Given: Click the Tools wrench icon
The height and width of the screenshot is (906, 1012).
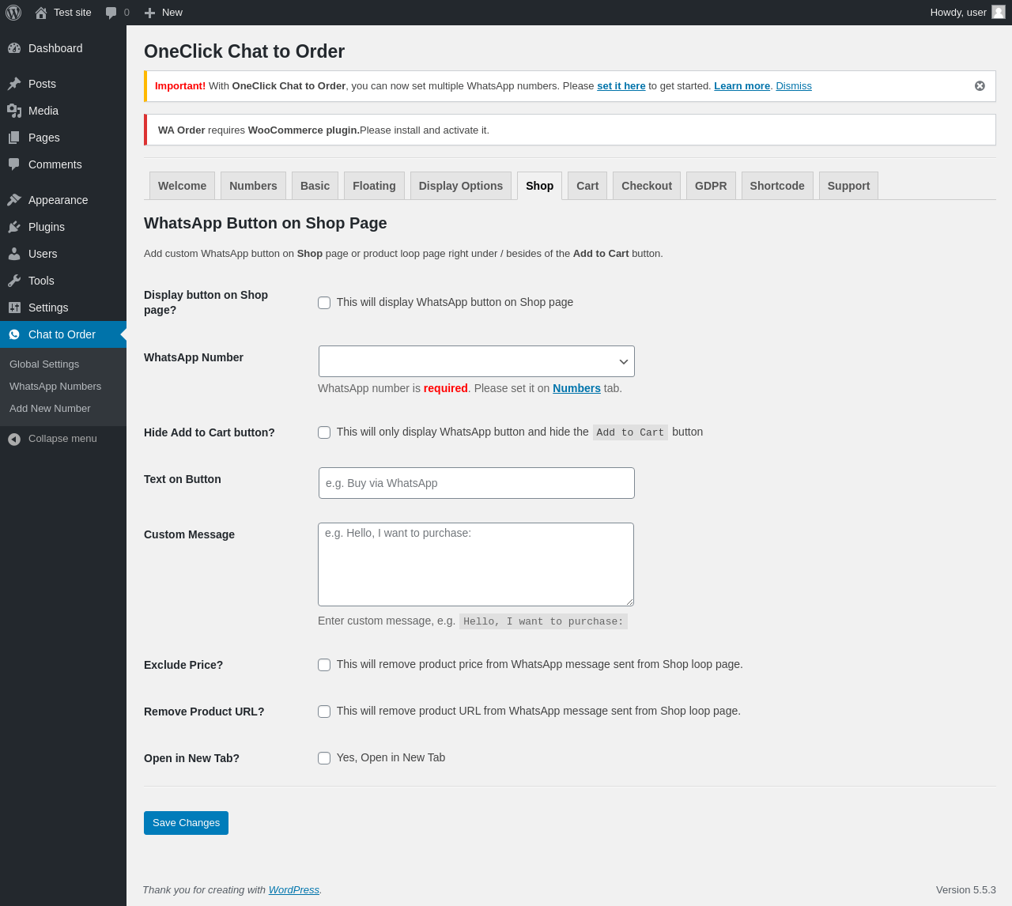Looking at the screenshot, I should coord(14,281).
